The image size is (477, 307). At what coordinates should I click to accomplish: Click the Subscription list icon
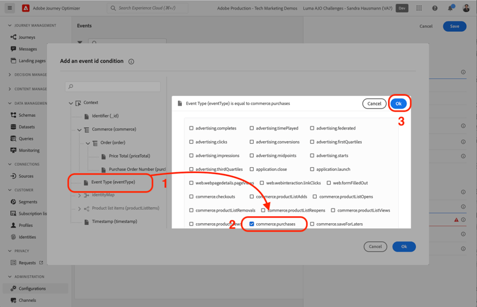(13, 214)
